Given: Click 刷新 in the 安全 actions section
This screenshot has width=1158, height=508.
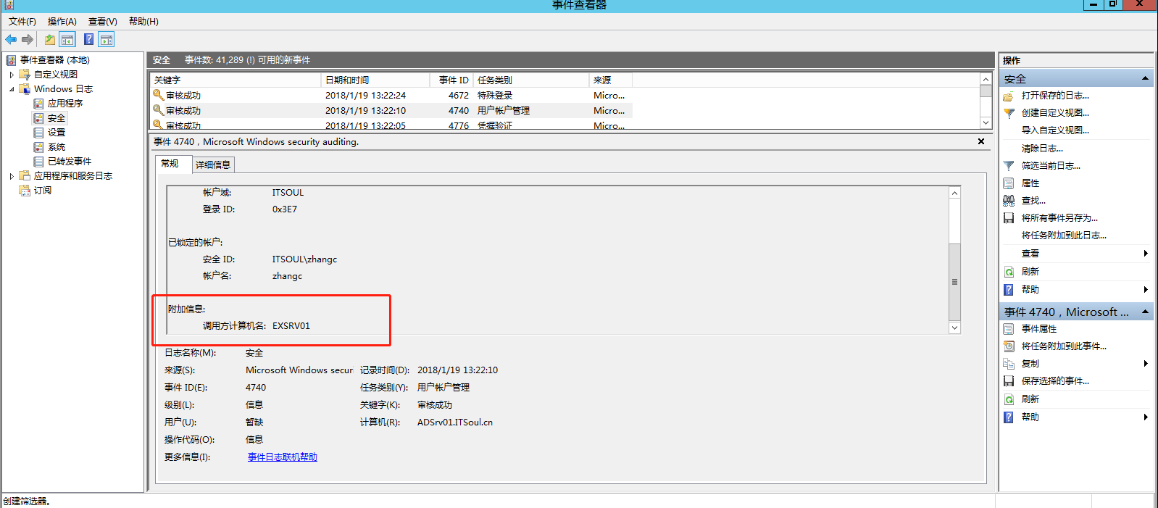Looking at the screenshot, I should tap(1030, 272).
